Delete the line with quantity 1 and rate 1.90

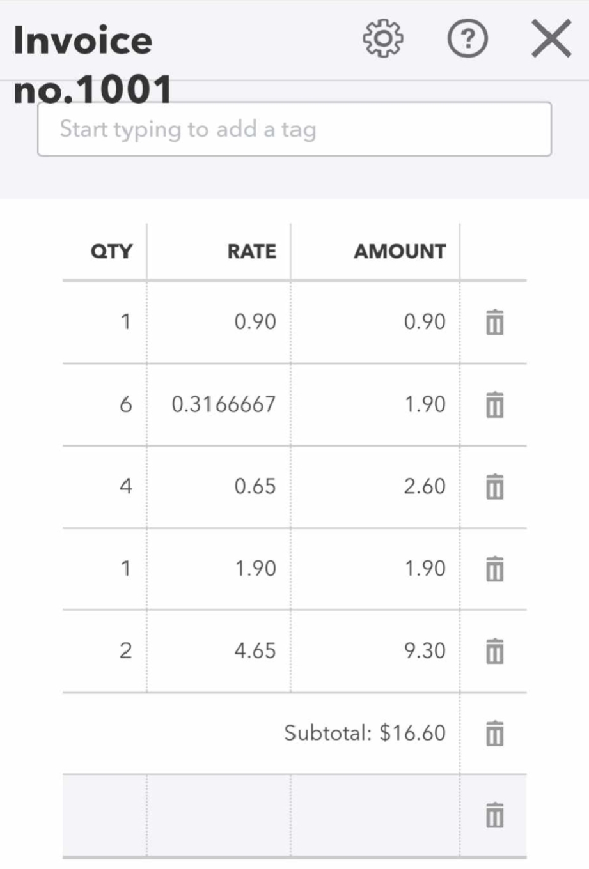(494, 569)
